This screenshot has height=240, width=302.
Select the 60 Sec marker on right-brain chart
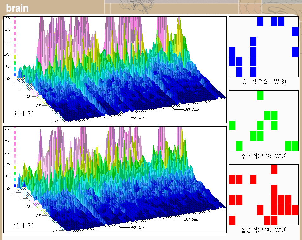138,228
